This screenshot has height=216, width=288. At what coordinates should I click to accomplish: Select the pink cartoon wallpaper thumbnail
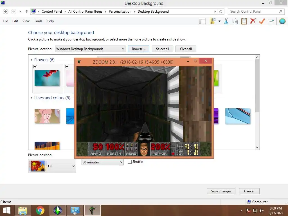[47, 116]
